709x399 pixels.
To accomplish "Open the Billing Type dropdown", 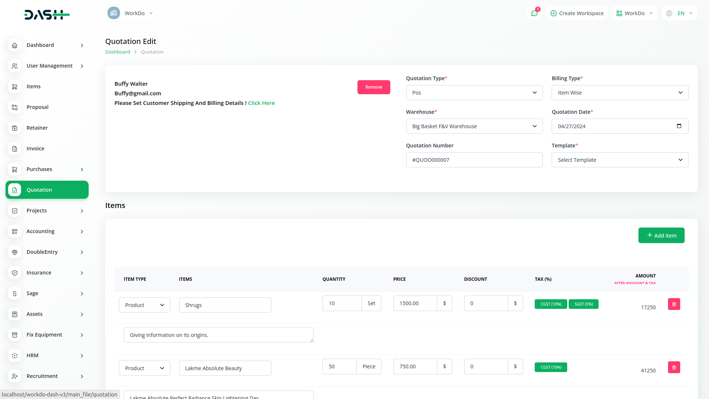I will (x=620, y=93).
